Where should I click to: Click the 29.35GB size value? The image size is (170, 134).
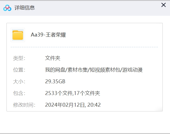tap(55, 82)
